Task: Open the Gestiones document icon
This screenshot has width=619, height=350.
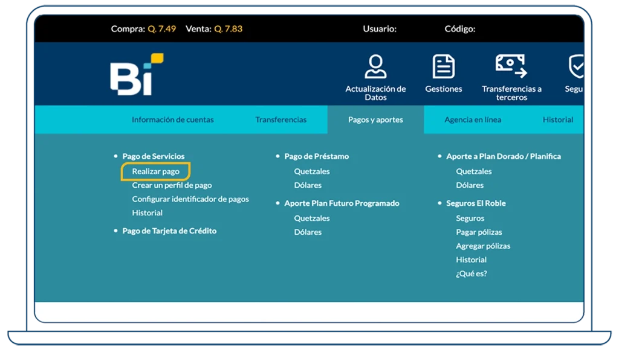Action: coord(443,67)
